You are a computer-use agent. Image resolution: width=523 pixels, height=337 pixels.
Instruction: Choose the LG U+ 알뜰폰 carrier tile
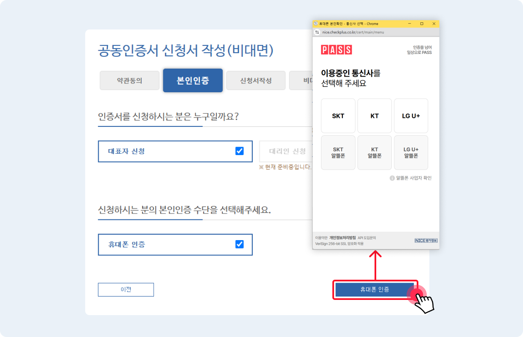pos(411,152)
